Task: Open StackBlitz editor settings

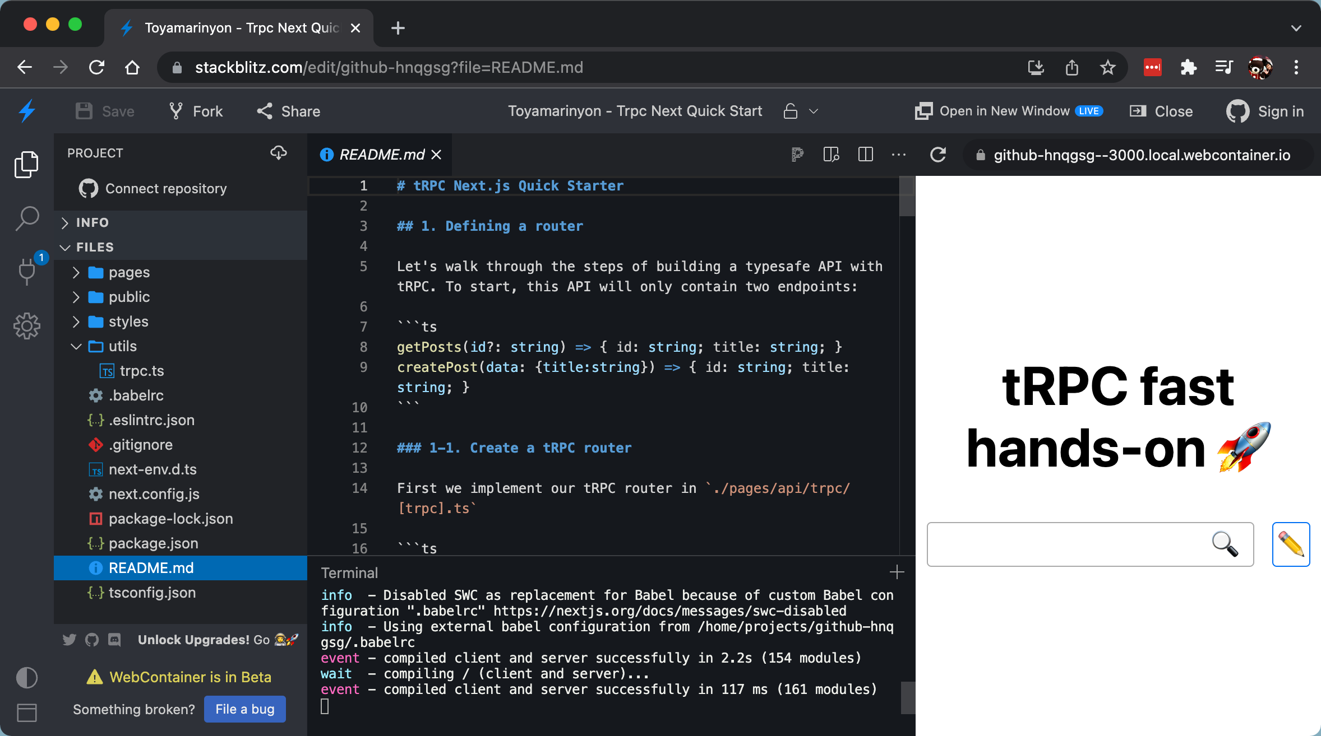Action: pyautogui.click(x=27, y=325)
